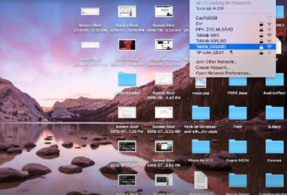Connect to highlighted Tenda_049A80 network
287x195 pixels.
(x=232, y=47)
